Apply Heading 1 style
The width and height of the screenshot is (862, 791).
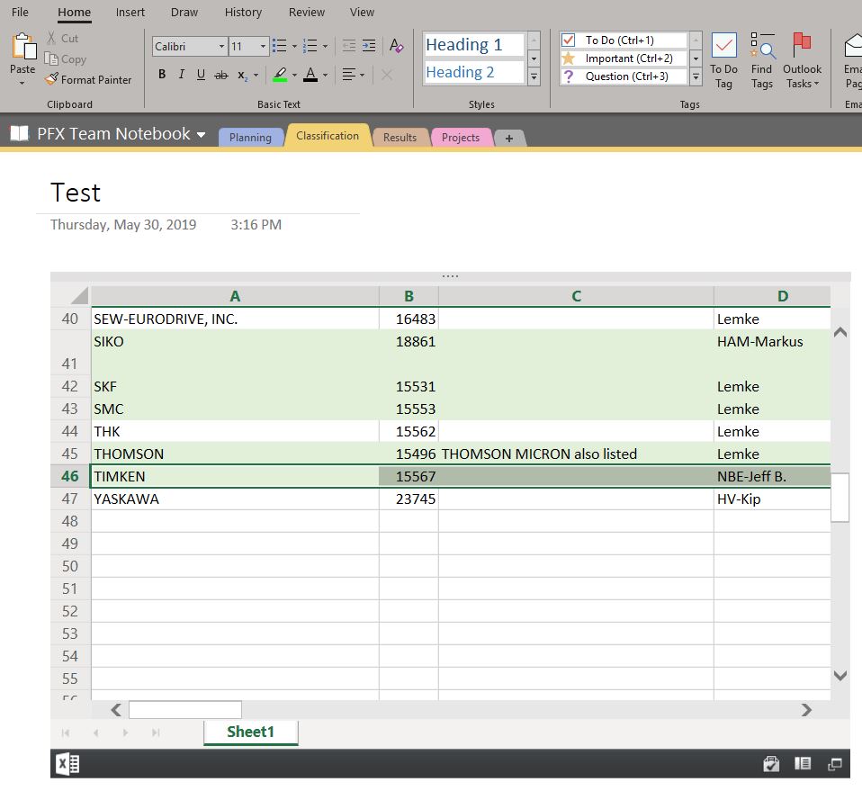[474, 44]
